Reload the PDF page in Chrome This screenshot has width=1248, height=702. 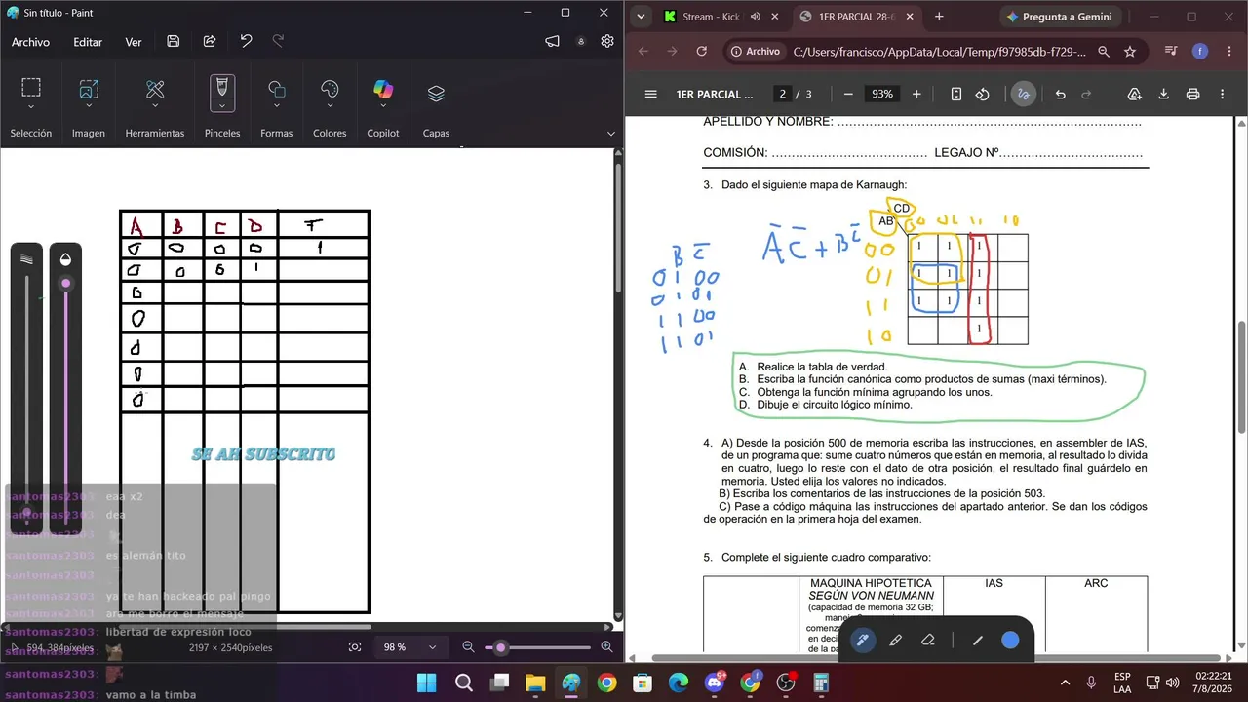[703, 52]
